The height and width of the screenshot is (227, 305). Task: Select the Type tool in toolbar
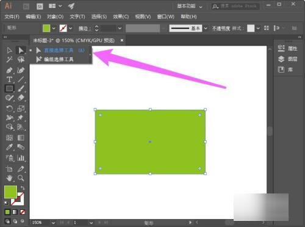click(9, 79)
